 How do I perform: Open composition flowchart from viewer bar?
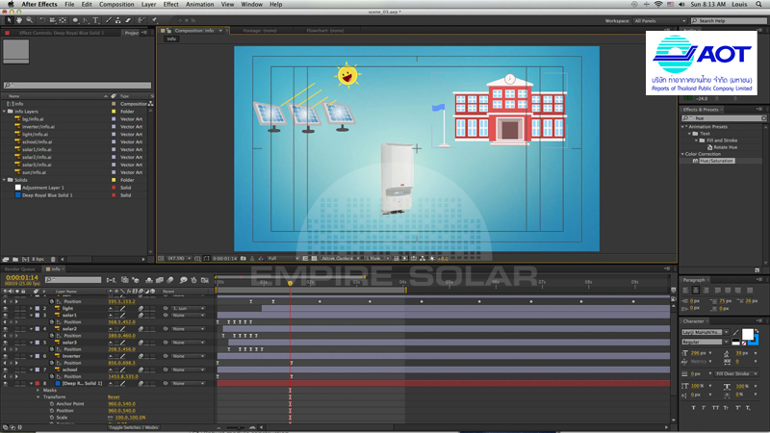[x=423, y=258]
